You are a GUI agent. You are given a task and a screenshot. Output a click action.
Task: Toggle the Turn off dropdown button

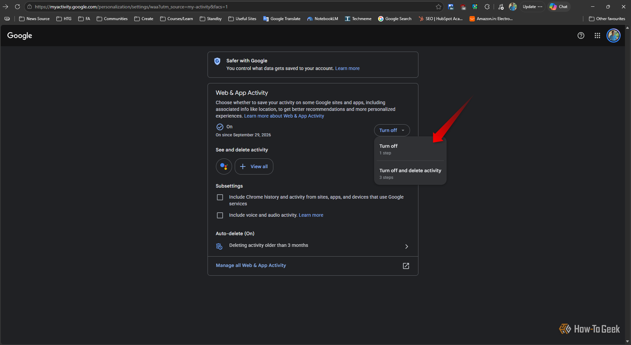click(x=392, y=130)
